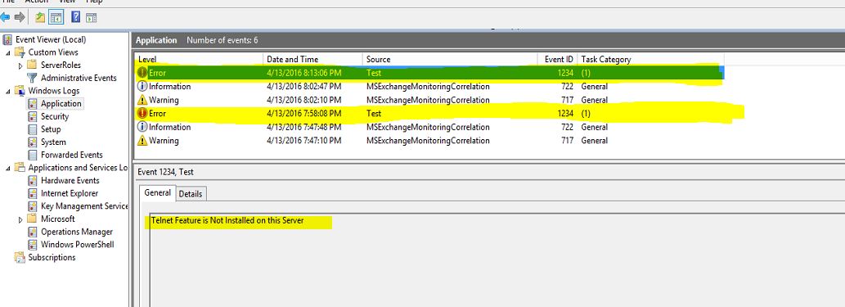845x307 pixels.
Task: Click the Subscriptions icon in tree
Action: [x=20, y=257]
